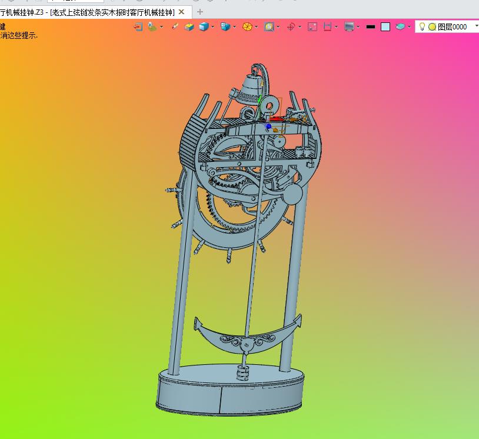Click the small eraser icon in toolbar
The image size is (479, 439).
point(175,27)
